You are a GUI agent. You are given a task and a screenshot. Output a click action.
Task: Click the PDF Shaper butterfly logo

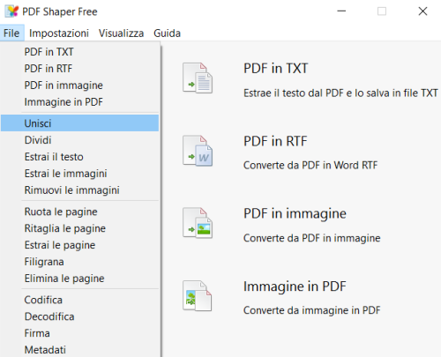(12, 11)
